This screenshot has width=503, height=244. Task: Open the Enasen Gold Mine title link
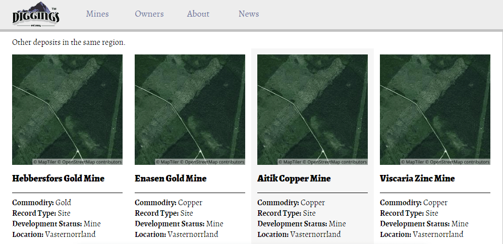171,178
